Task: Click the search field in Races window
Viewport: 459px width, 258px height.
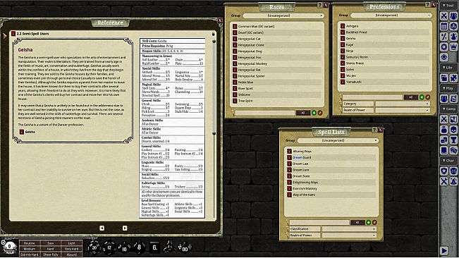Action: pos(265,113)
